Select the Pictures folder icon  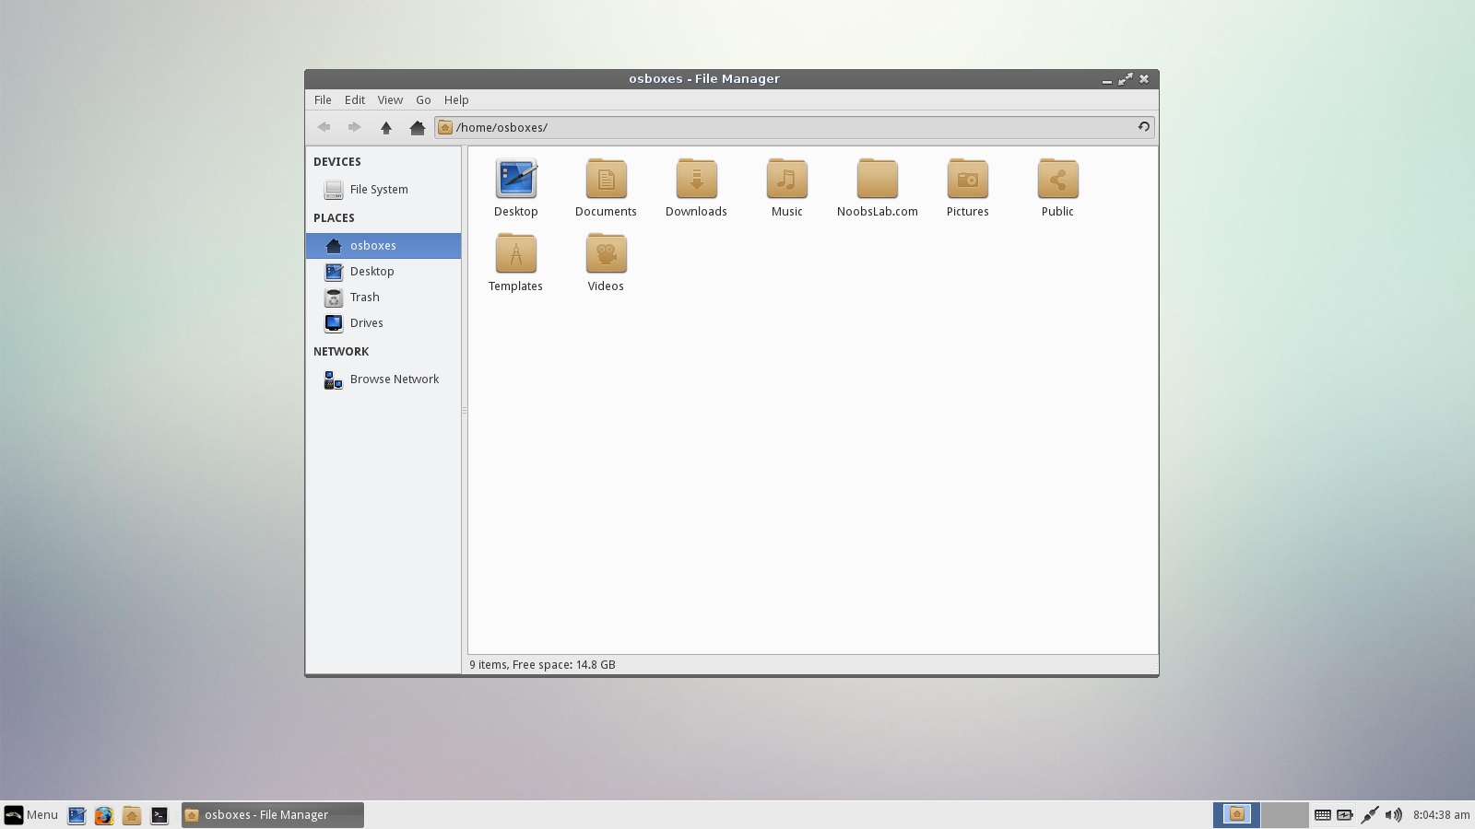click(x=967, y=180)
